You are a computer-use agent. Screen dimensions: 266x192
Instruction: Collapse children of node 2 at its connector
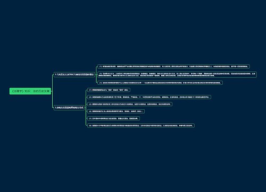pos(85,108)
